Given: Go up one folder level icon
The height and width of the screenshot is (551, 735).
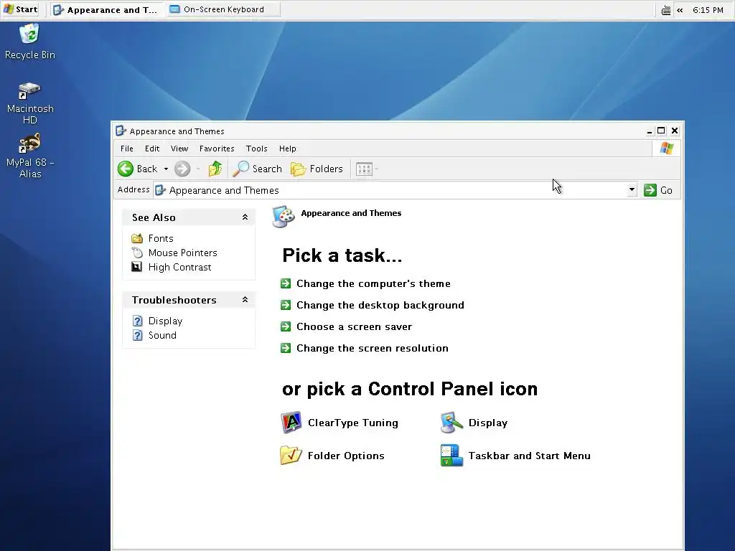Looking at the screenshot, I should click(x=215, y=169).
